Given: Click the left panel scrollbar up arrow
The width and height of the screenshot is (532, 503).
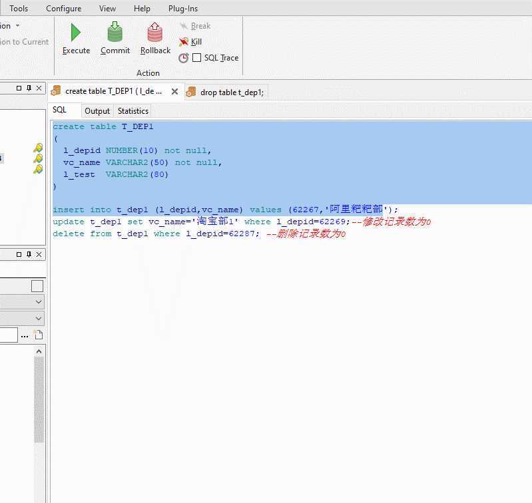Looking at the screenshot, I should pyautogui.click(x=39, y=351).
